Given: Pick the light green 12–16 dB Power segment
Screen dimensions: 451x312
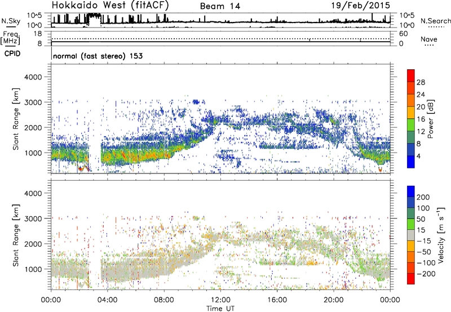Looking at the screenshot, I should [411, 125].
